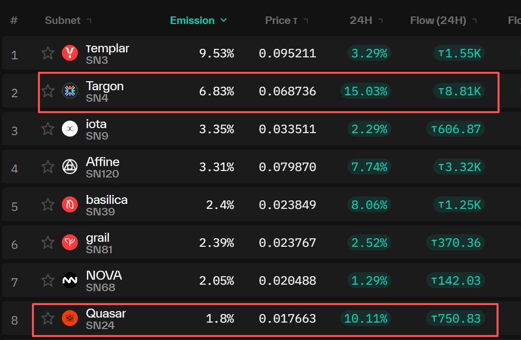Click the τ750.83 flow badge

pos(456,319)
